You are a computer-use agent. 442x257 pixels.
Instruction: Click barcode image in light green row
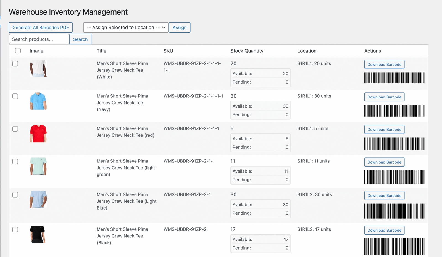pyautogui.click(x=394, y=177)
